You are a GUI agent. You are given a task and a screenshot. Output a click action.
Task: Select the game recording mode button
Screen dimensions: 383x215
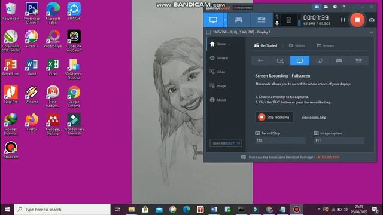coord(239,20)
